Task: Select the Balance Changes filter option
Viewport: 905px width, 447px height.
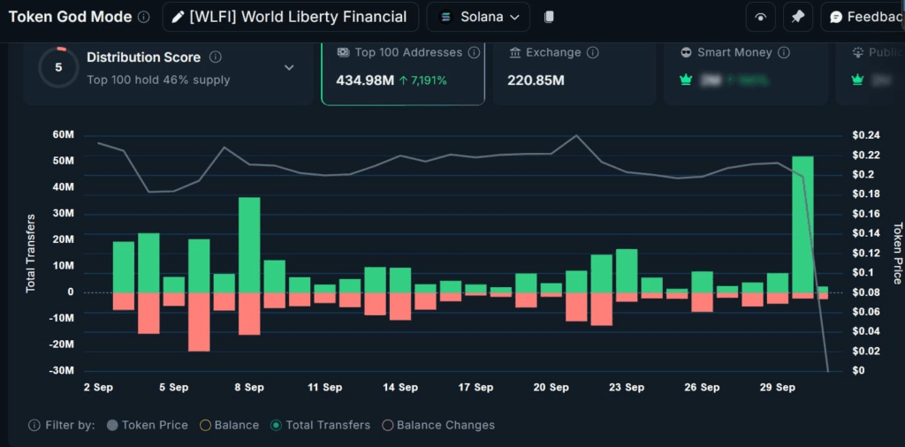Action: click(387, 425)
